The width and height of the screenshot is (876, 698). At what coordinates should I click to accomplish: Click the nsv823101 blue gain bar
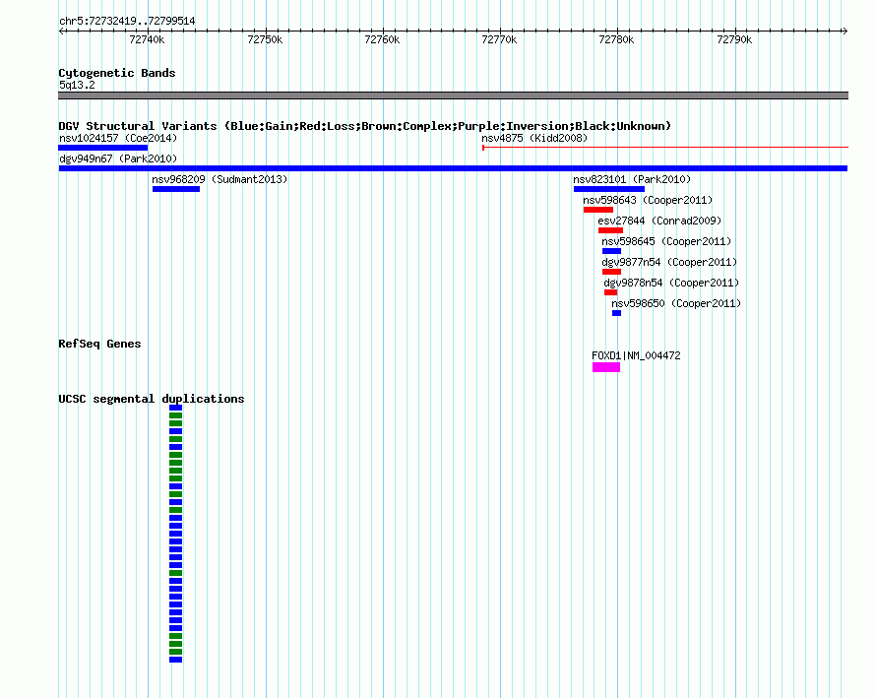609,189
